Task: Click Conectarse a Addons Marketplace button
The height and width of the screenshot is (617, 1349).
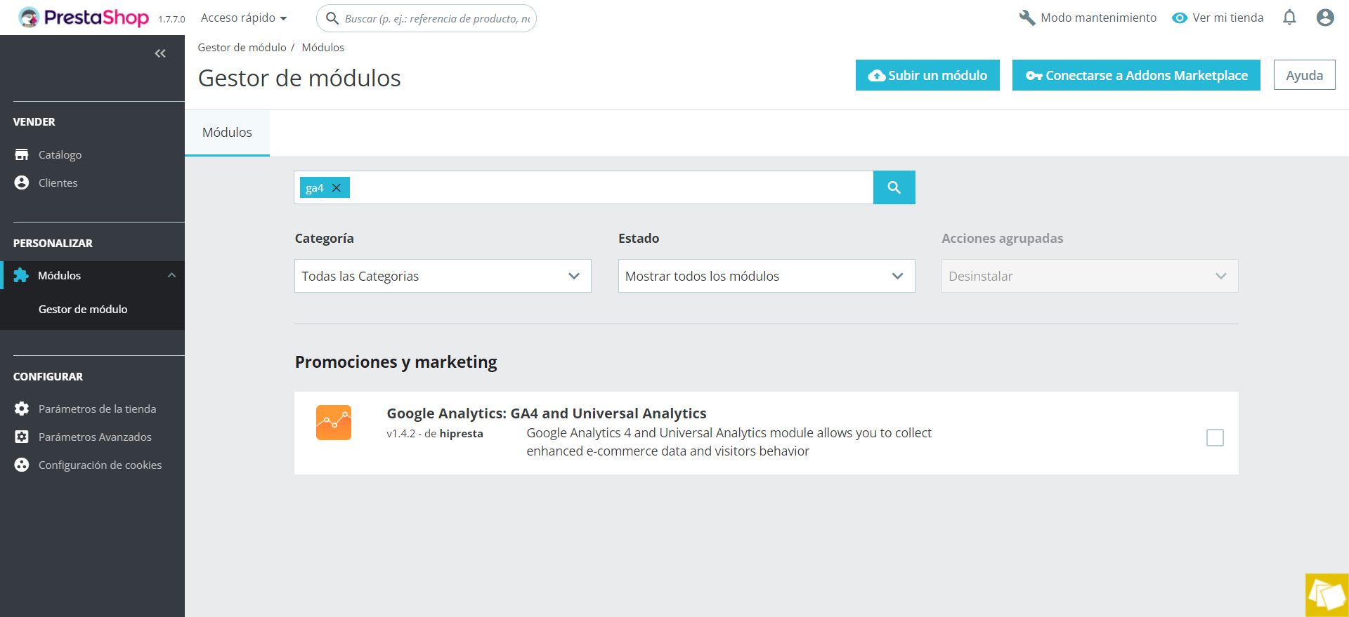Action: pyautogui.click(x=1136, y=75)
